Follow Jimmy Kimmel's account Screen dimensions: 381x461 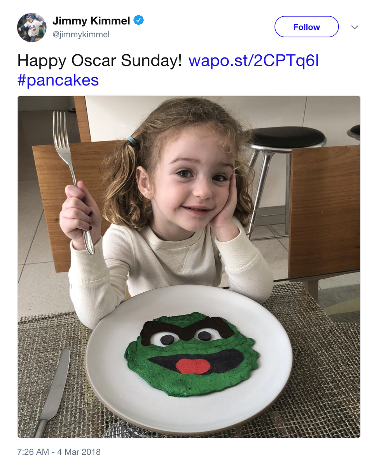point(306,27)
